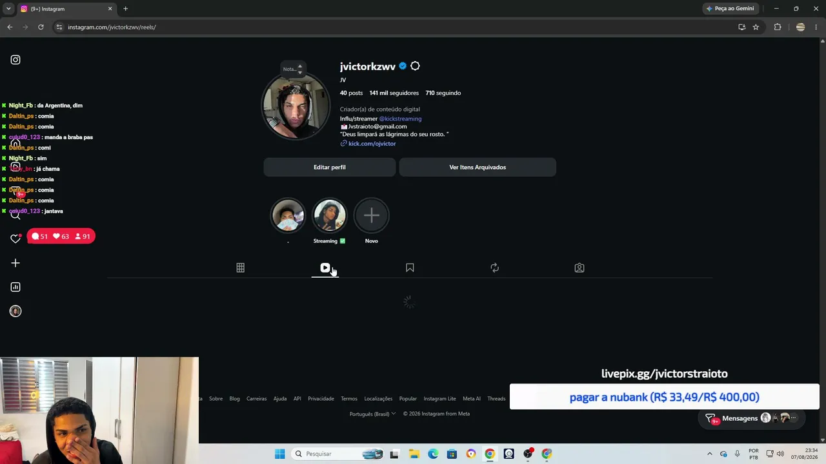
Task: Expand the Português (Brasil) language dropdown
Action: point(372,414)
